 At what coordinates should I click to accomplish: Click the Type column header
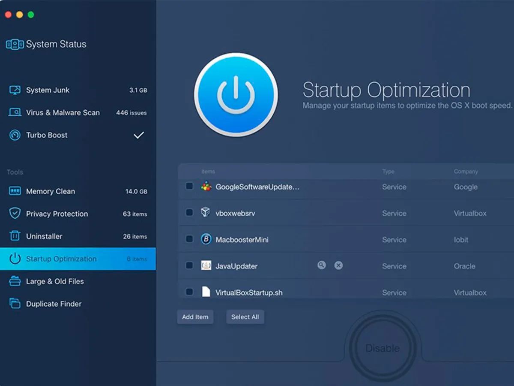(388, 172)
